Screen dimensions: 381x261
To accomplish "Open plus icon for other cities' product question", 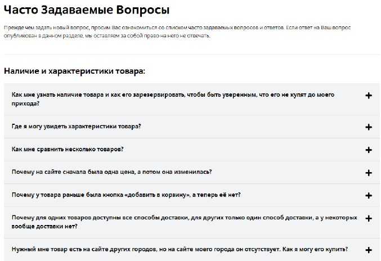I will click(369, 250).
